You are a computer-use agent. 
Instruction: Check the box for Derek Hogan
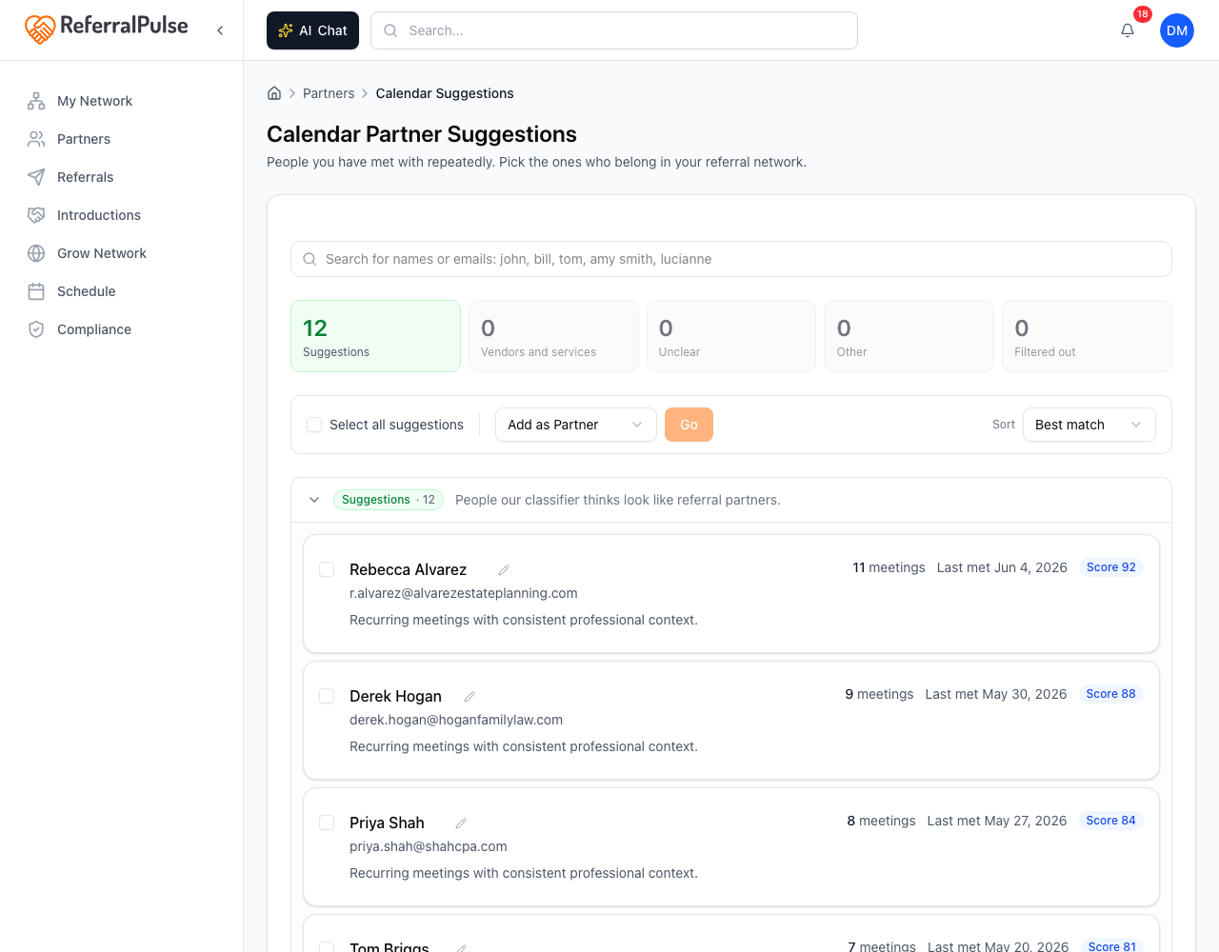(327, 696)
